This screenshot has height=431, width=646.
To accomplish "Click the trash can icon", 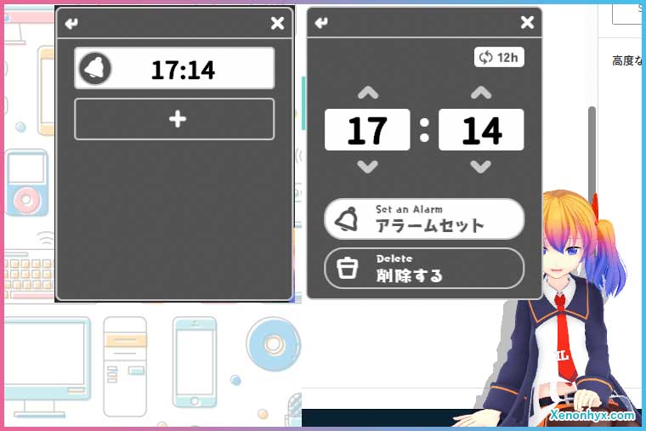I will (347, 269).
